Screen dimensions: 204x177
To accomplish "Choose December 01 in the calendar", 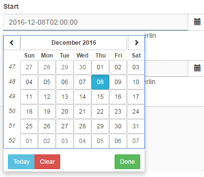I will point(100,67).
